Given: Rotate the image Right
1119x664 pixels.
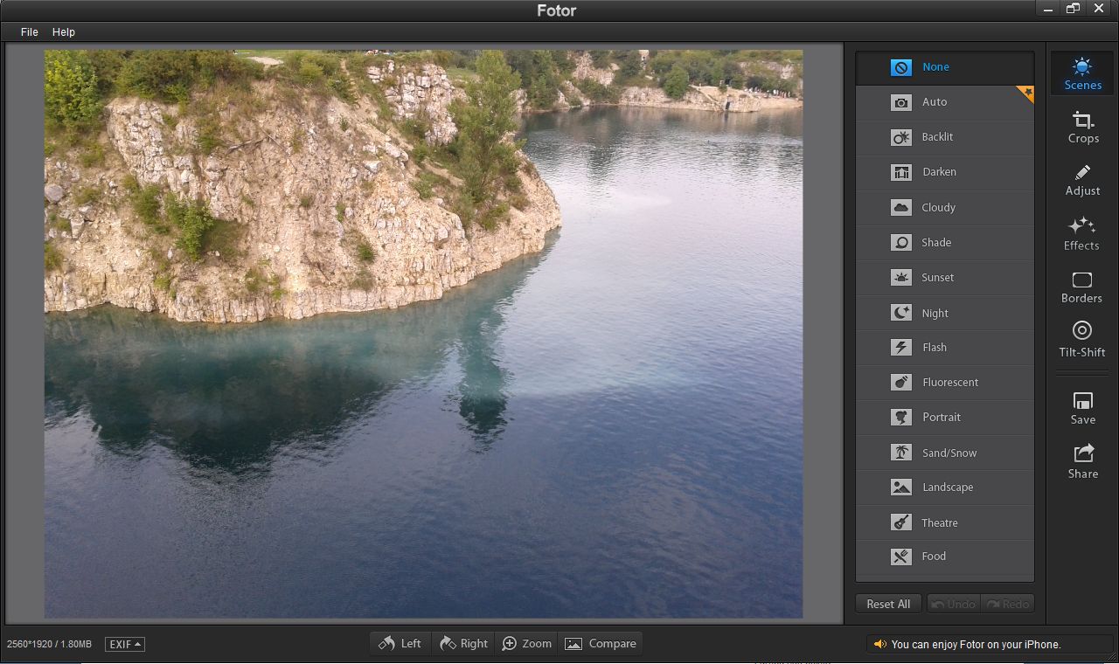Looking at the screenshot, I should coord(463,644).
